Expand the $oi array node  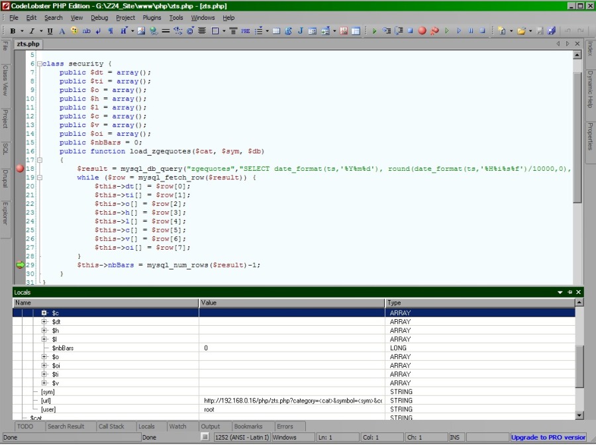pyautogui.click(x=44, y=366)
